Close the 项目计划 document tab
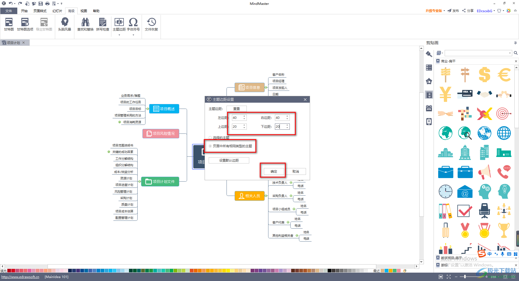This screenshot has width=519, height=281. coord(24,43)
